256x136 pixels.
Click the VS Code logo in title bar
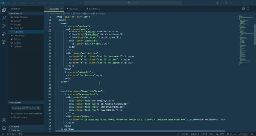tap(3, 3)
